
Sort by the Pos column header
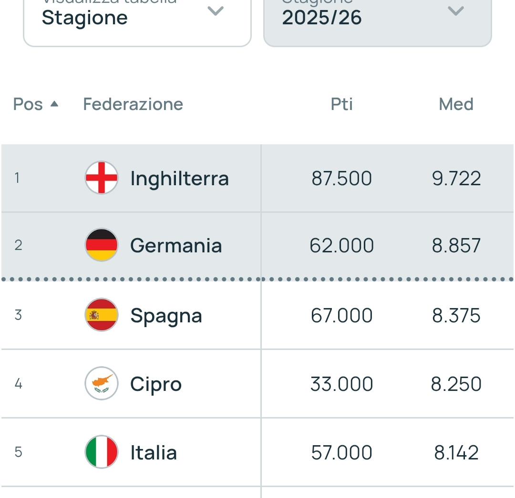tap(28, 104)
